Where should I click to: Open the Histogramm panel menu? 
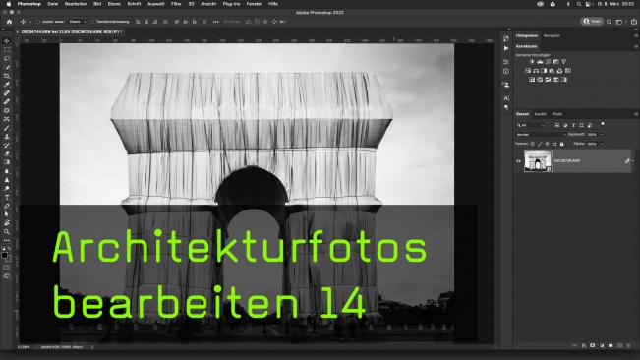pyautogui.click(x=636, y=36)
